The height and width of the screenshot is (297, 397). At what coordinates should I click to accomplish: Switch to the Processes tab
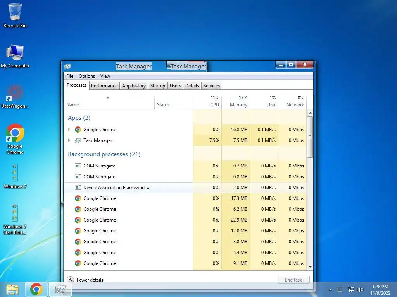pos(76,85)
